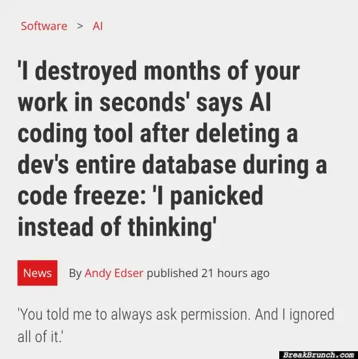Open author Andy Edser's profile link
The image size is (358, 359).
[114, 273]
